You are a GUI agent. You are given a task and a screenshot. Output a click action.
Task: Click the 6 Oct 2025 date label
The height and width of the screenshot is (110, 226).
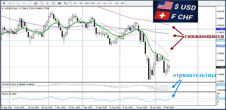(19, 108)
